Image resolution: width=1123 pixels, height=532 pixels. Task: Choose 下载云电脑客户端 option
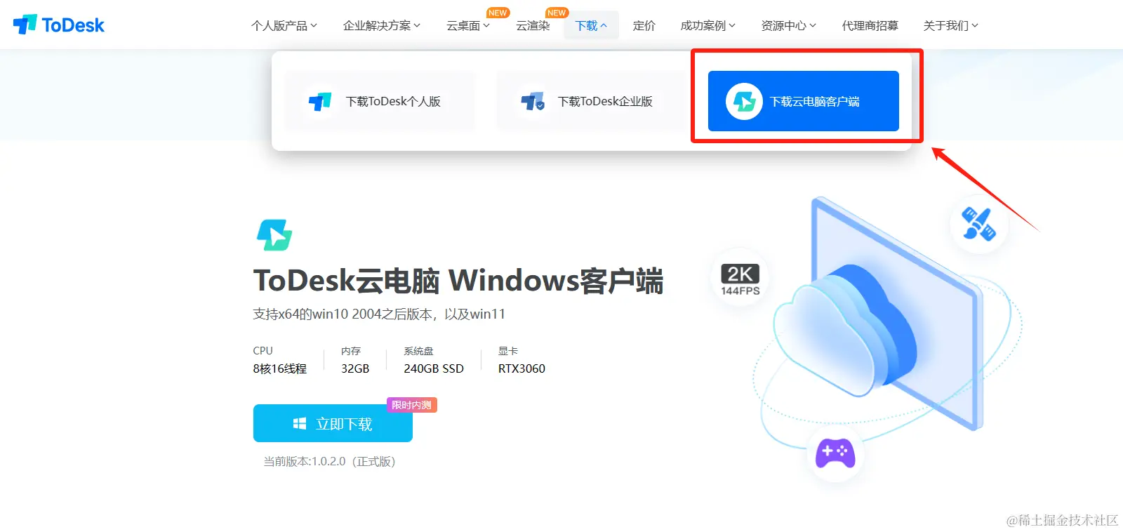click(x=804, y=101)
